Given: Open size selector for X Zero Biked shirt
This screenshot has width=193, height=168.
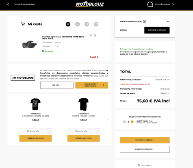Looking at the screenshot, I should tap(35, 131).
